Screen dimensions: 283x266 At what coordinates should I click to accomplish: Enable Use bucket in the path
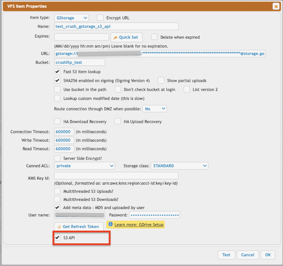point(57,89)
